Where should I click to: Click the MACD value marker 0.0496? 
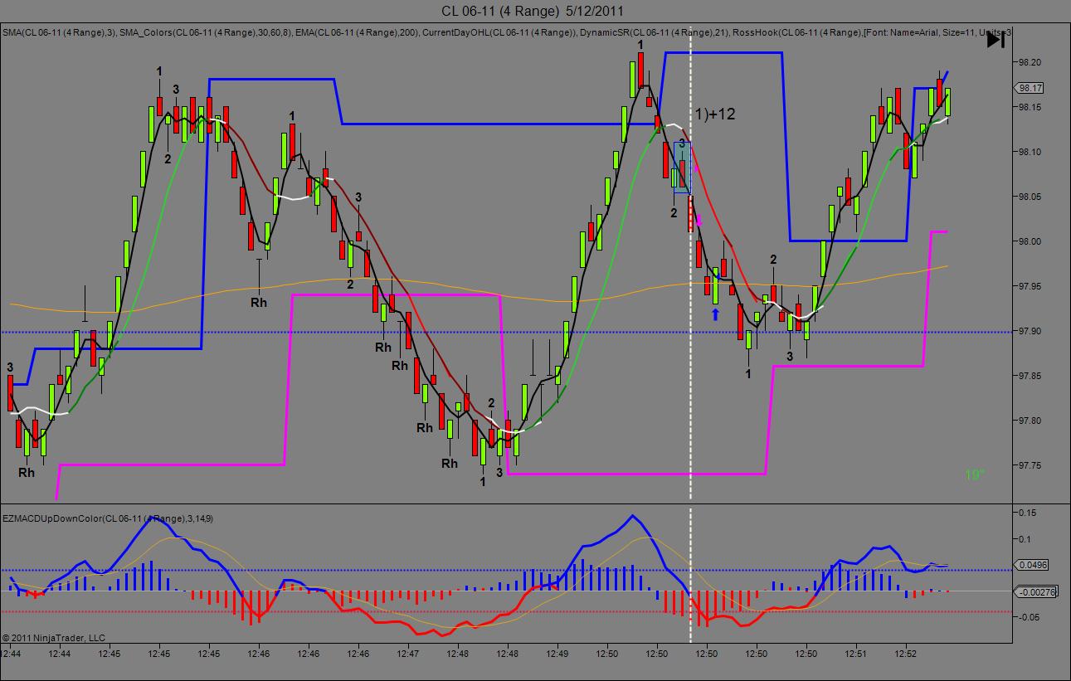click(1032, 565)
